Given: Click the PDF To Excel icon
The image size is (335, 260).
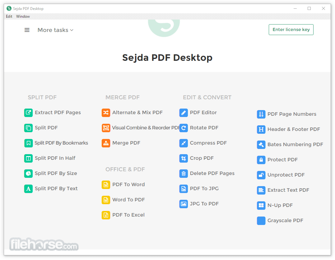Looking at the screenshot, I should click(x=106, y=215).
